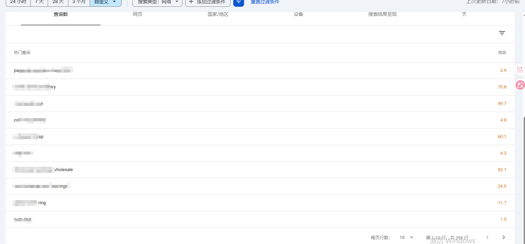Click the pink translate extension icon

coord(520,85)
